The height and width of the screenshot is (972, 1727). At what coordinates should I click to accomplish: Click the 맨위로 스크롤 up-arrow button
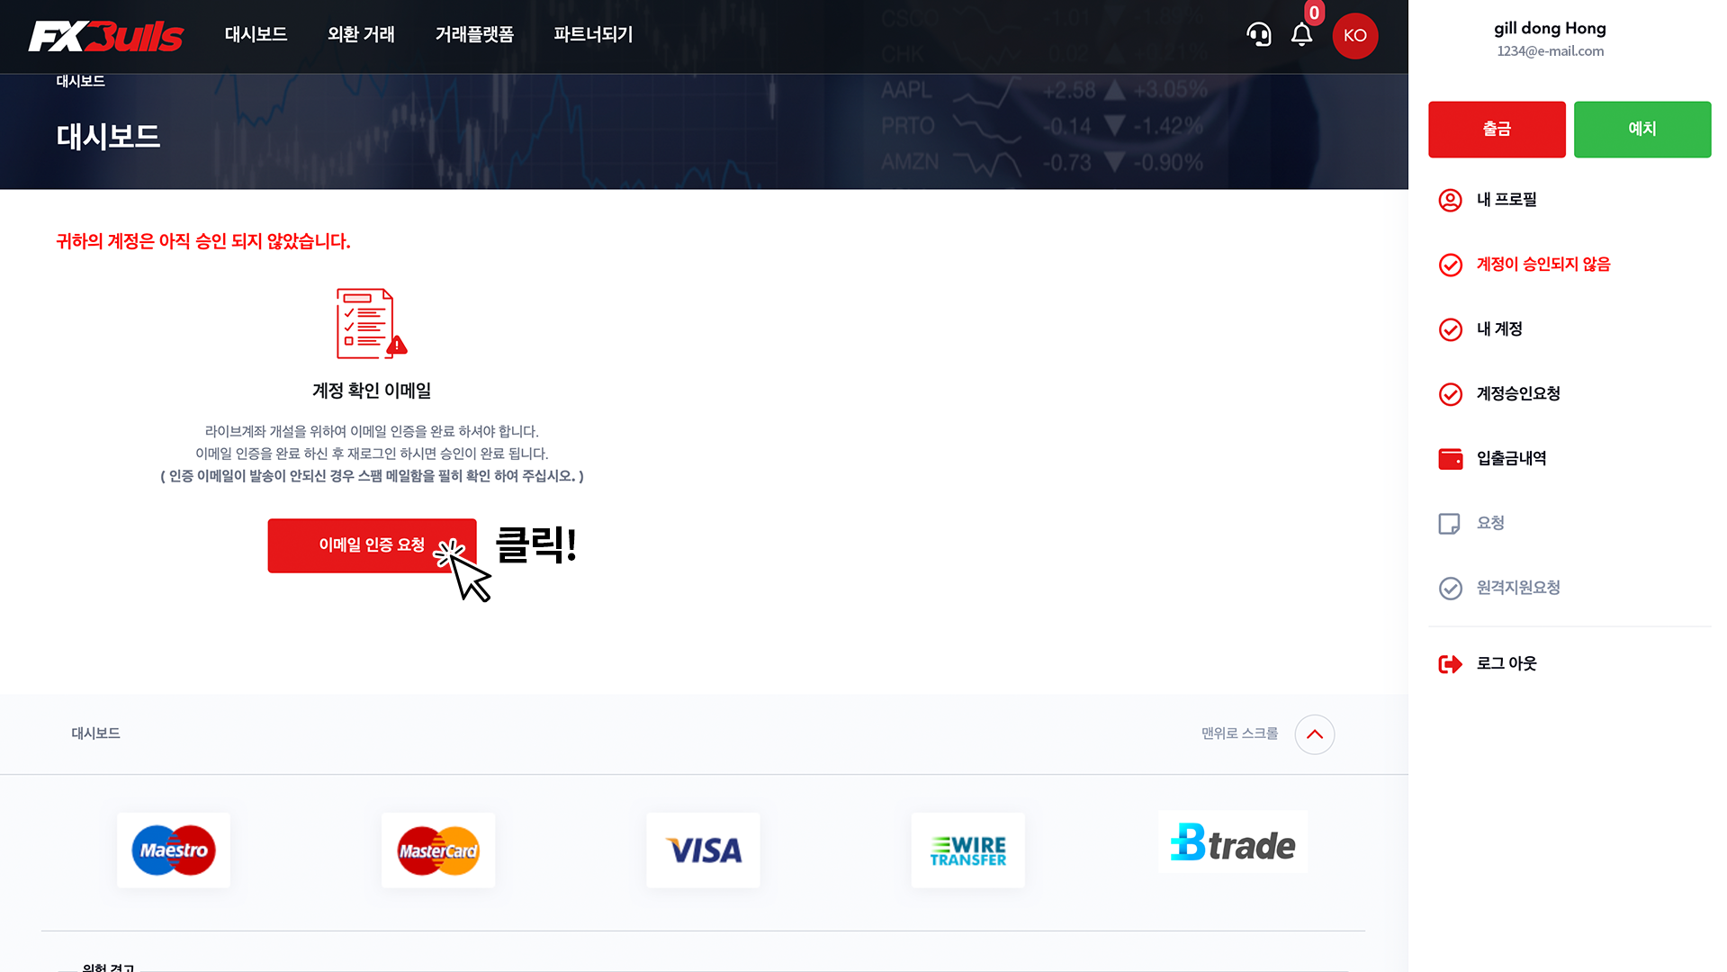pyautogui.click(x=1314, y=734)
